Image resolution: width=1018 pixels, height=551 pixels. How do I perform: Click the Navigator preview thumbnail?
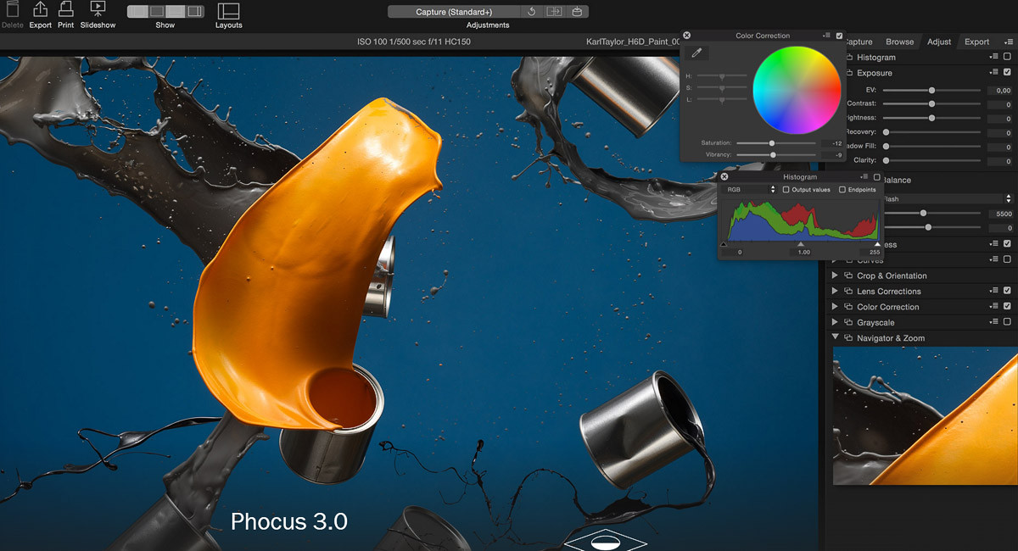[x=926, y=415]
